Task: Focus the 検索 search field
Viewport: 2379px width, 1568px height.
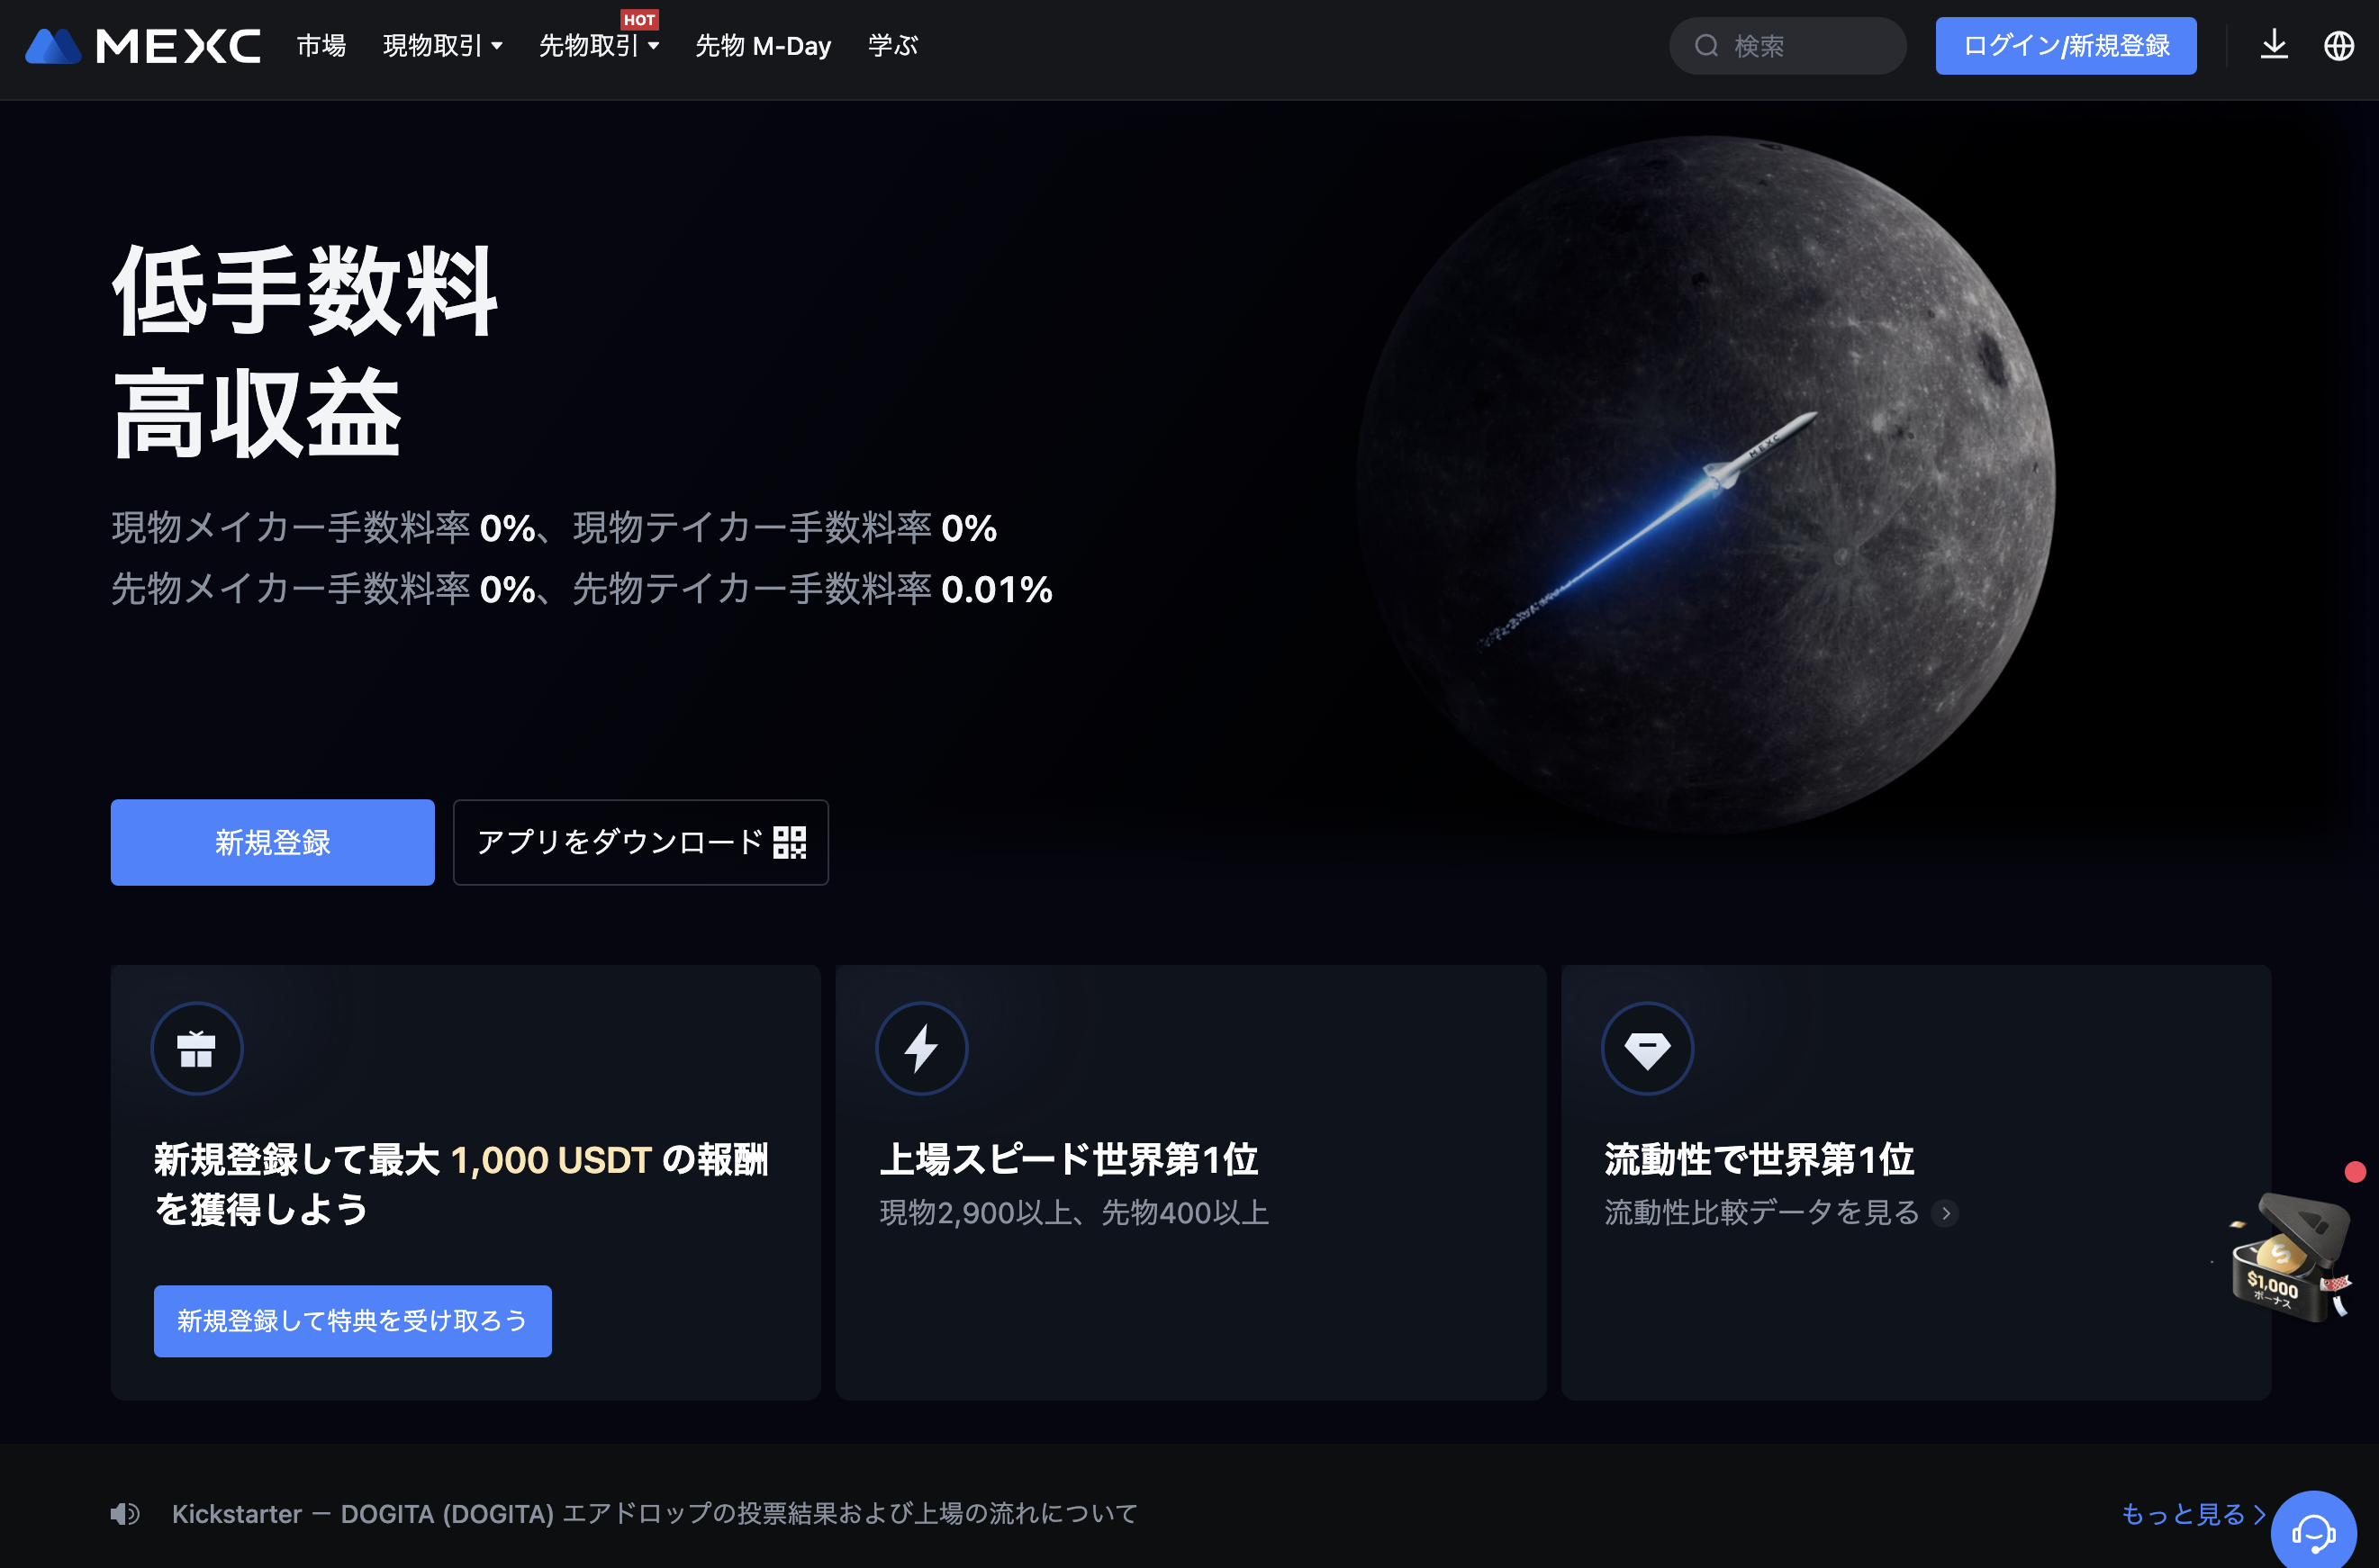Action: [x=1787, y=46]
